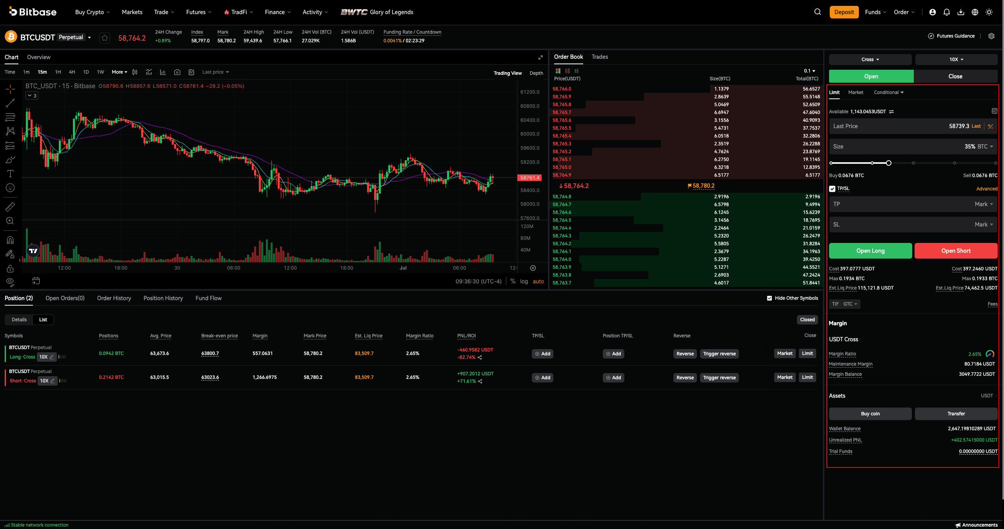Open the Fund Flow tab
The height and width of the screenshot is (529, 1004).
point(209,298)
